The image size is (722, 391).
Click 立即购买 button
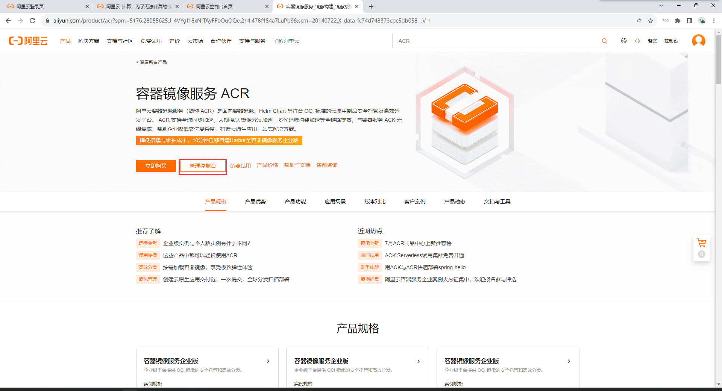click(x=156, y=166)
